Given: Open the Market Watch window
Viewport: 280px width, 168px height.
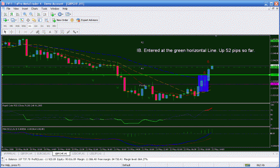Looking at the screenshot, I should 22,20.
